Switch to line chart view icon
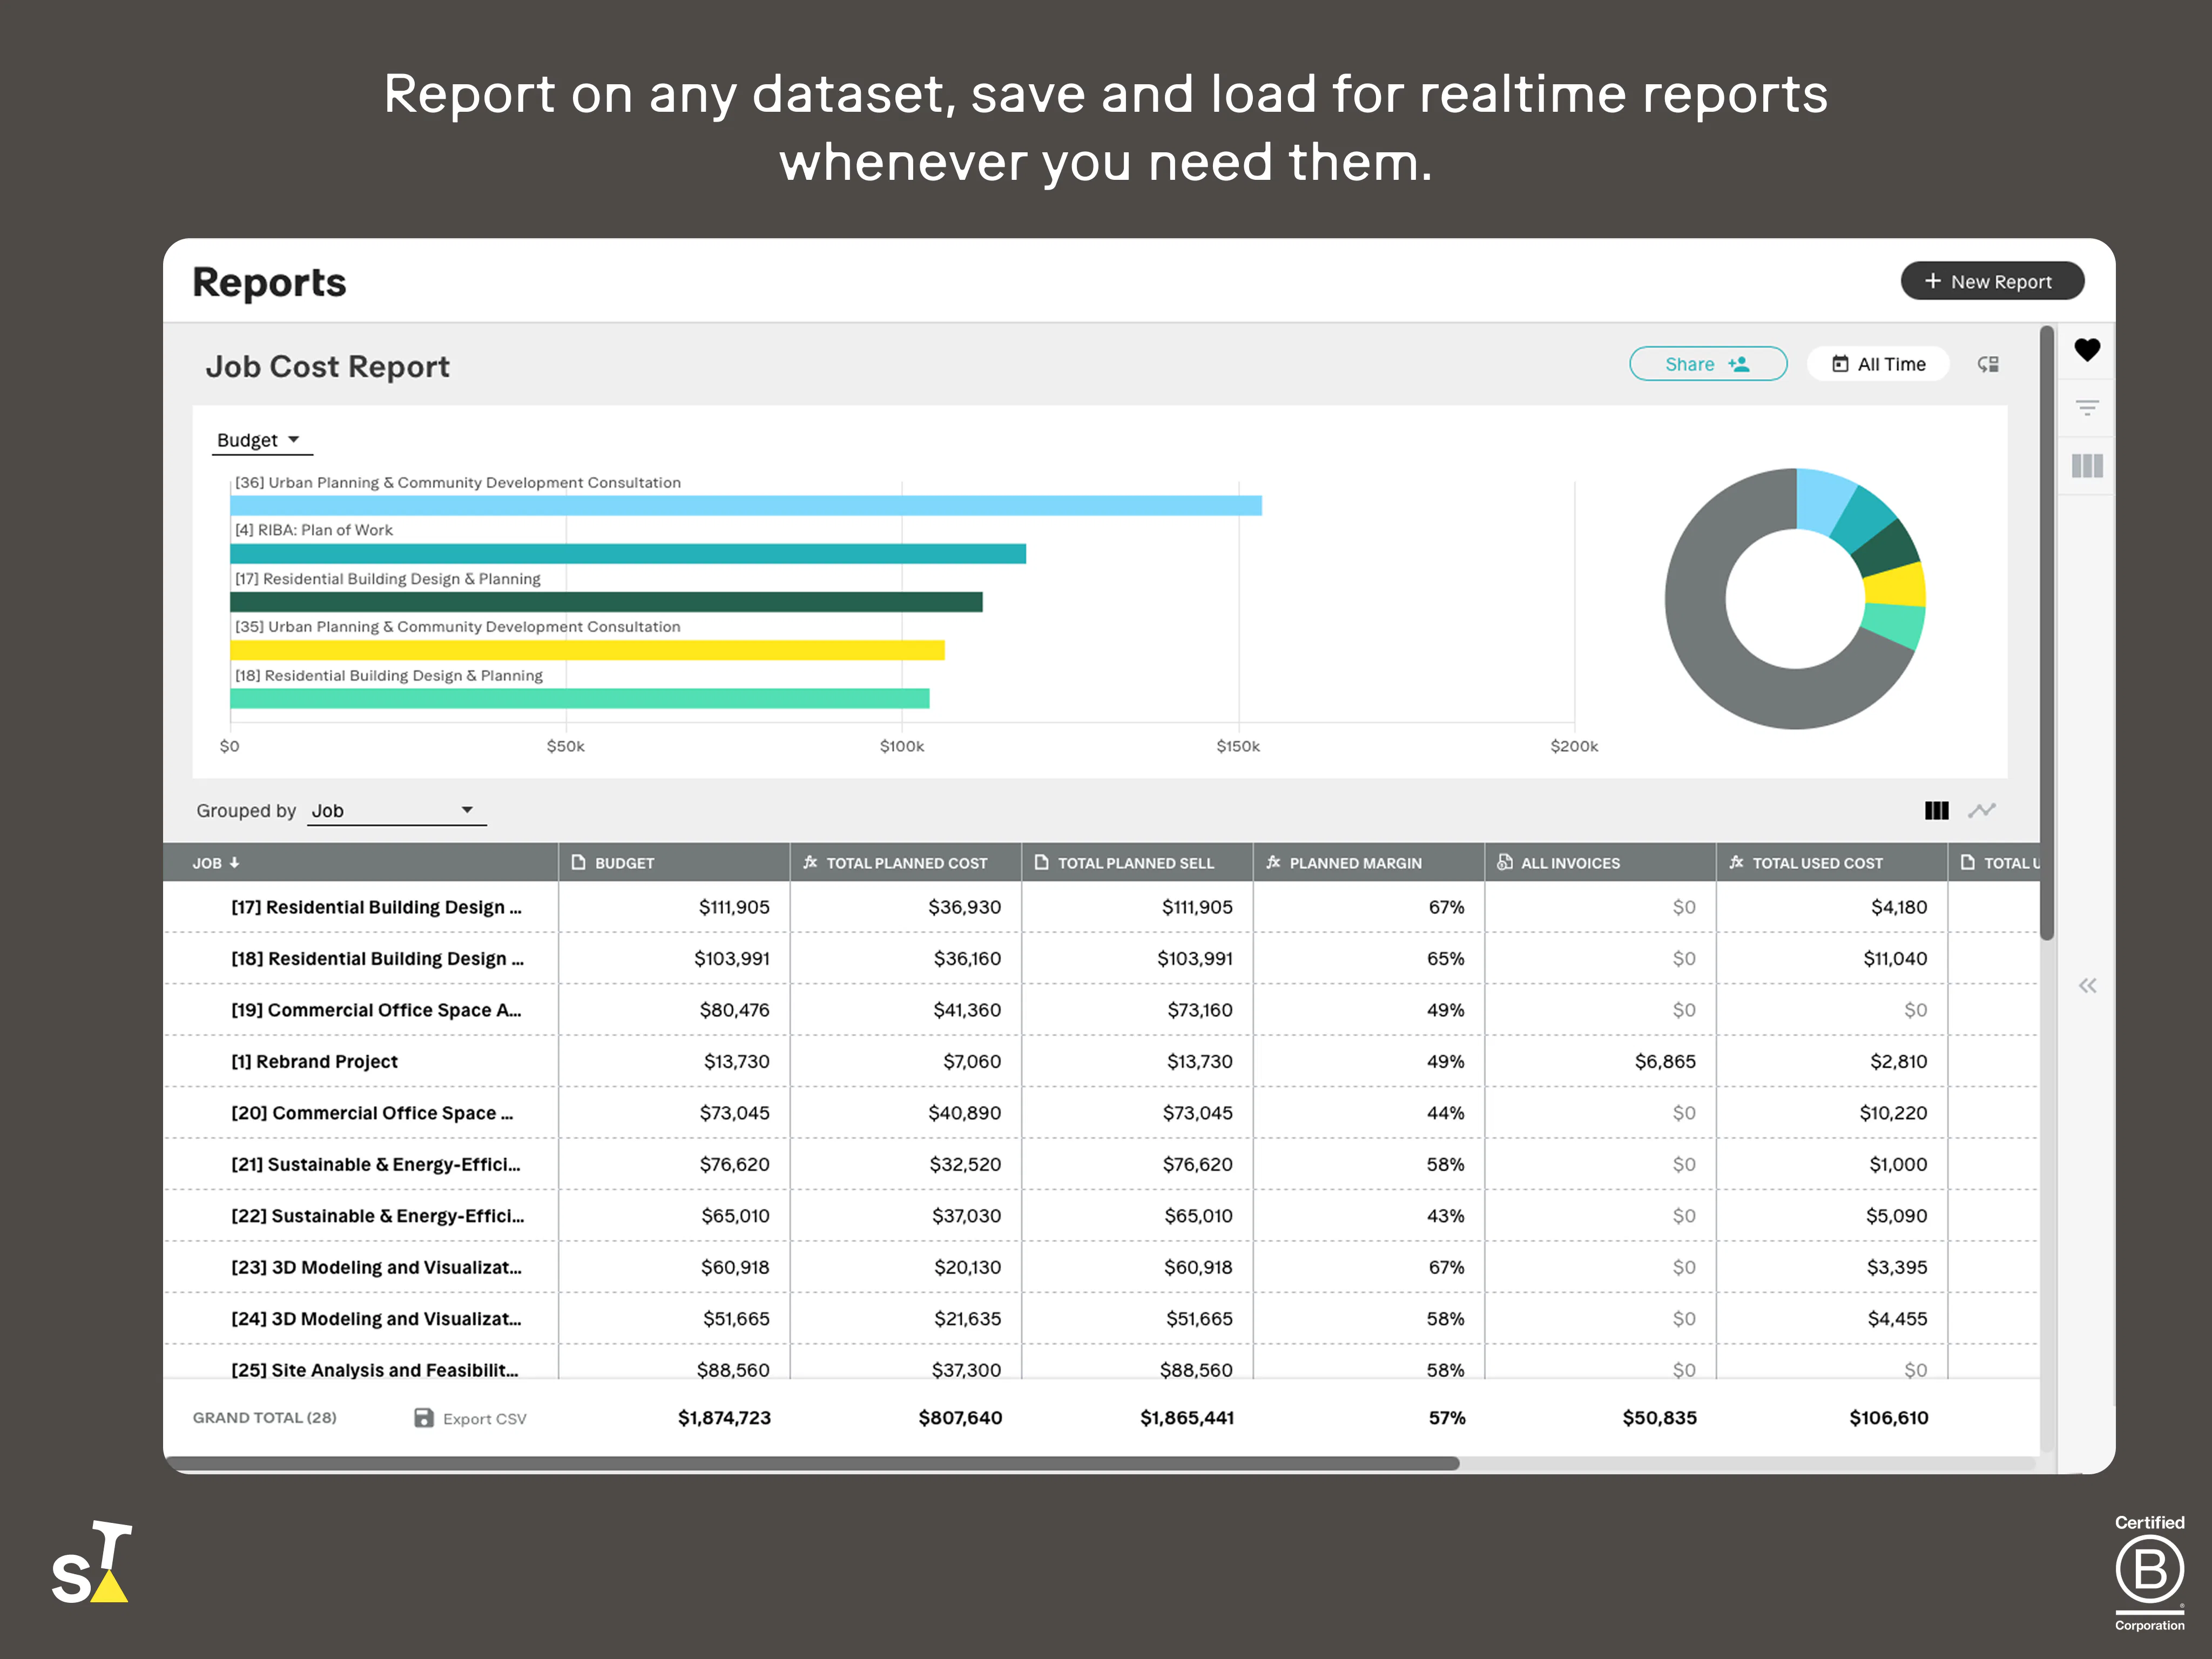The image size is (2212, 1659). point(1982,811)
